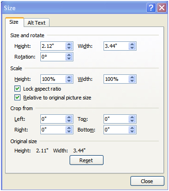Increase Scale Height percentage
Screen dimensions: 169x191
click(x=69, y=77)
